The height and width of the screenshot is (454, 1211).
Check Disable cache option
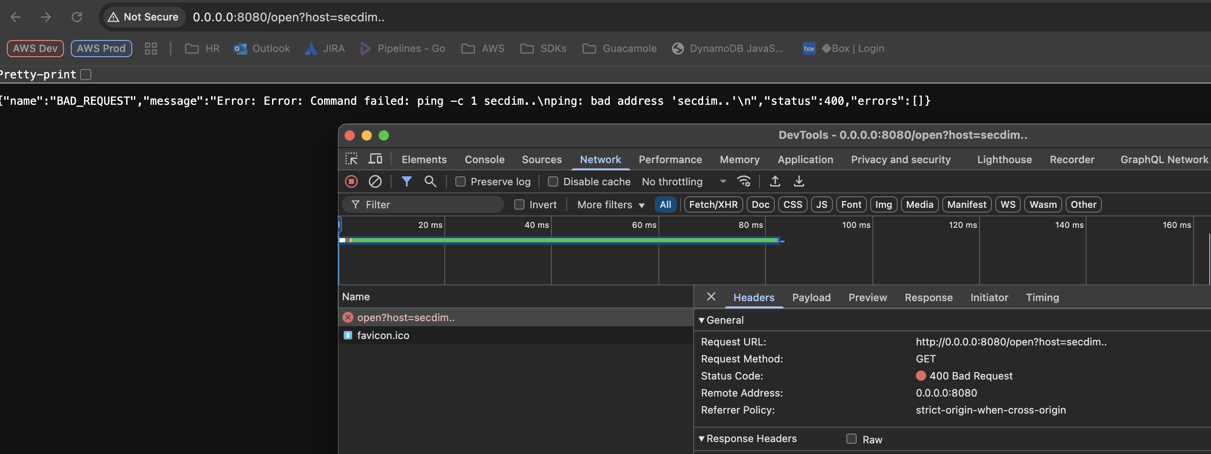click(x=553, y=182)
